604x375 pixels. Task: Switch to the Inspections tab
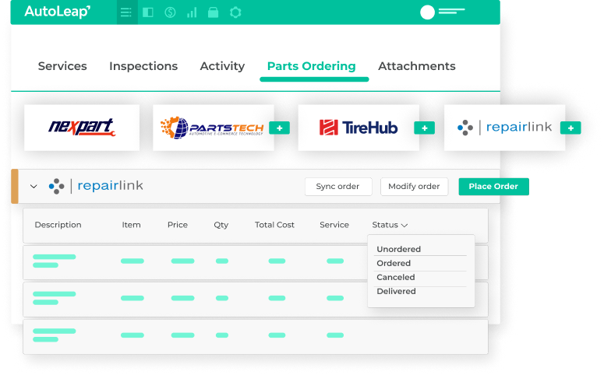coord(143,66)
